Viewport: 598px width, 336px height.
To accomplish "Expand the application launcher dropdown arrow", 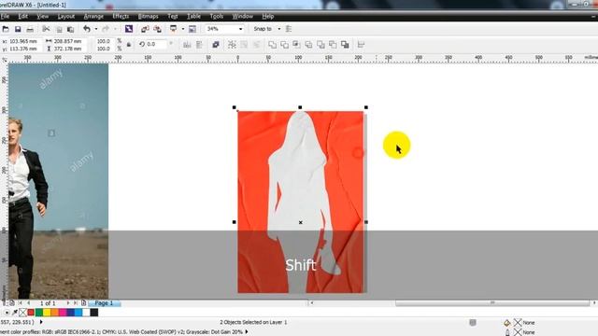I will pyautogui.click(x=183, y=29).
